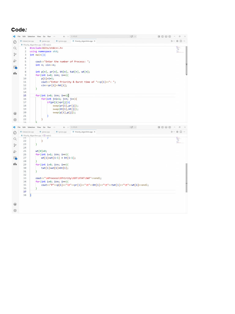Click C+PLUS command center search in upper window
Image resolution: width=235 pixels, height=314 pixels.
pos(100,36)
